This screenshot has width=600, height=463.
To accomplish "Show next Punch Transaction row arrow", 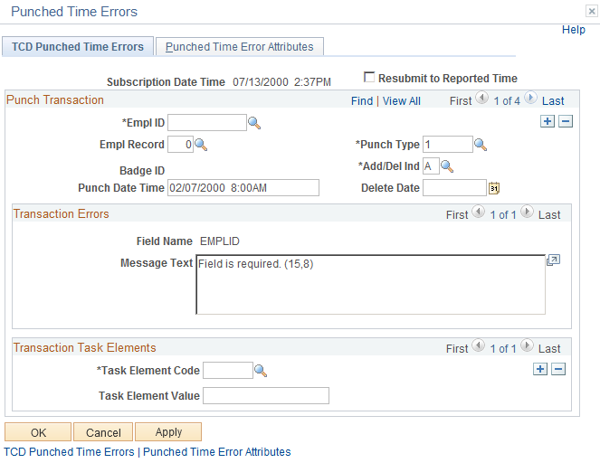I will [530, 98].
